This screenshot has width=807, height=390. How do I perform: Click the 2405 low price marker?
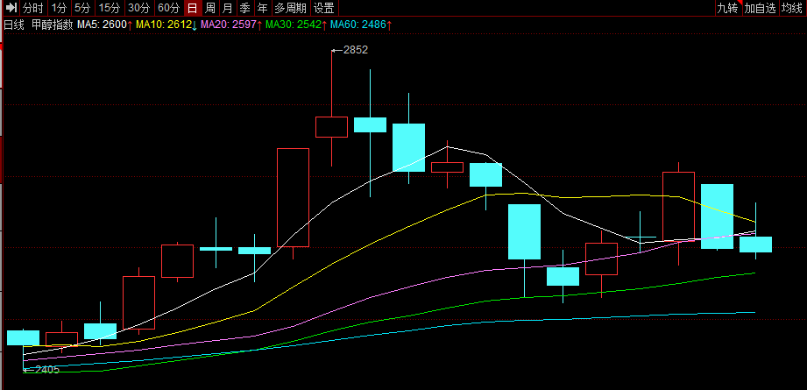tap(46, 370)
